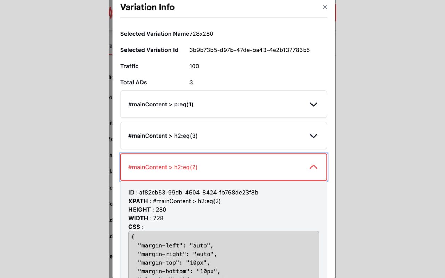Click the red up chevron on h2:eq(2)
445x278 pixels.
click(313, 167)
